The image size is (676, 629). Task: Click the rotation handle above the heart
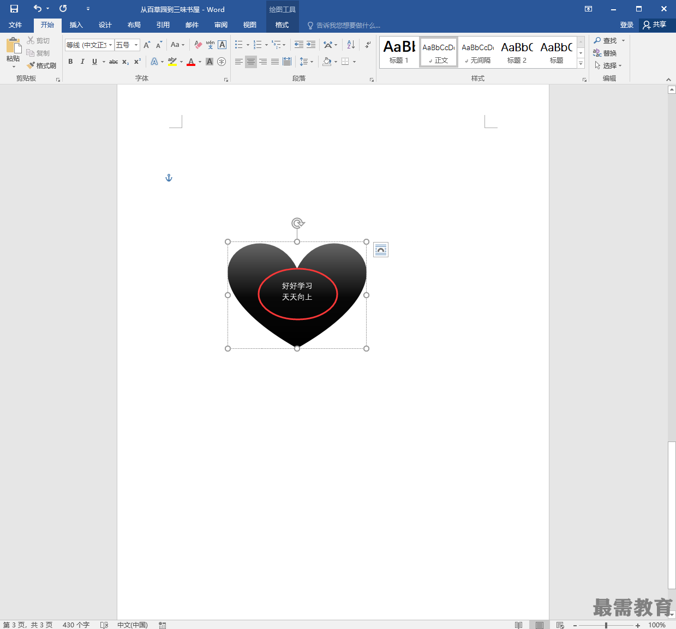[297, 223]
